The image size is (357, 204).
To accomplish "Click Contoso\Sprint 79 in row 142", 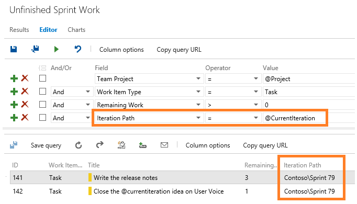I will pyautogui.click(x=309, y=191).
